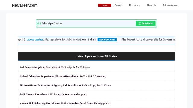Click the scrolling Northeast India alerts text
The height and width of the screenshot is (108, 193).
pyautogui.click(x=70, y=40)
